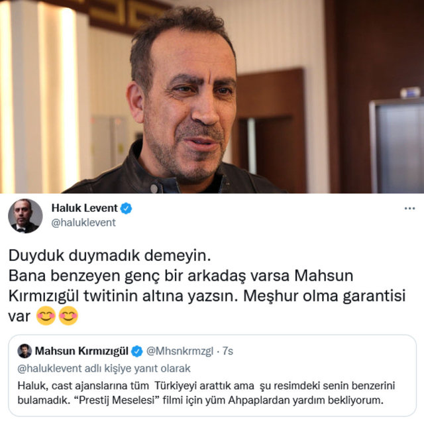This screenshot has height=424, width=424.
Task: Follow the @haluklevent mention in reply line
Action: point(50,368)
